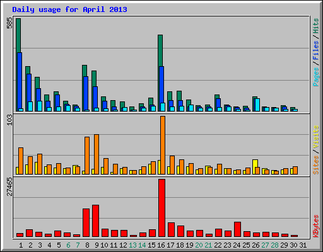This screenshot has height=252, width=323.
Task: Click day label 24 on the x-axis
Action: (x=237, y=245)
